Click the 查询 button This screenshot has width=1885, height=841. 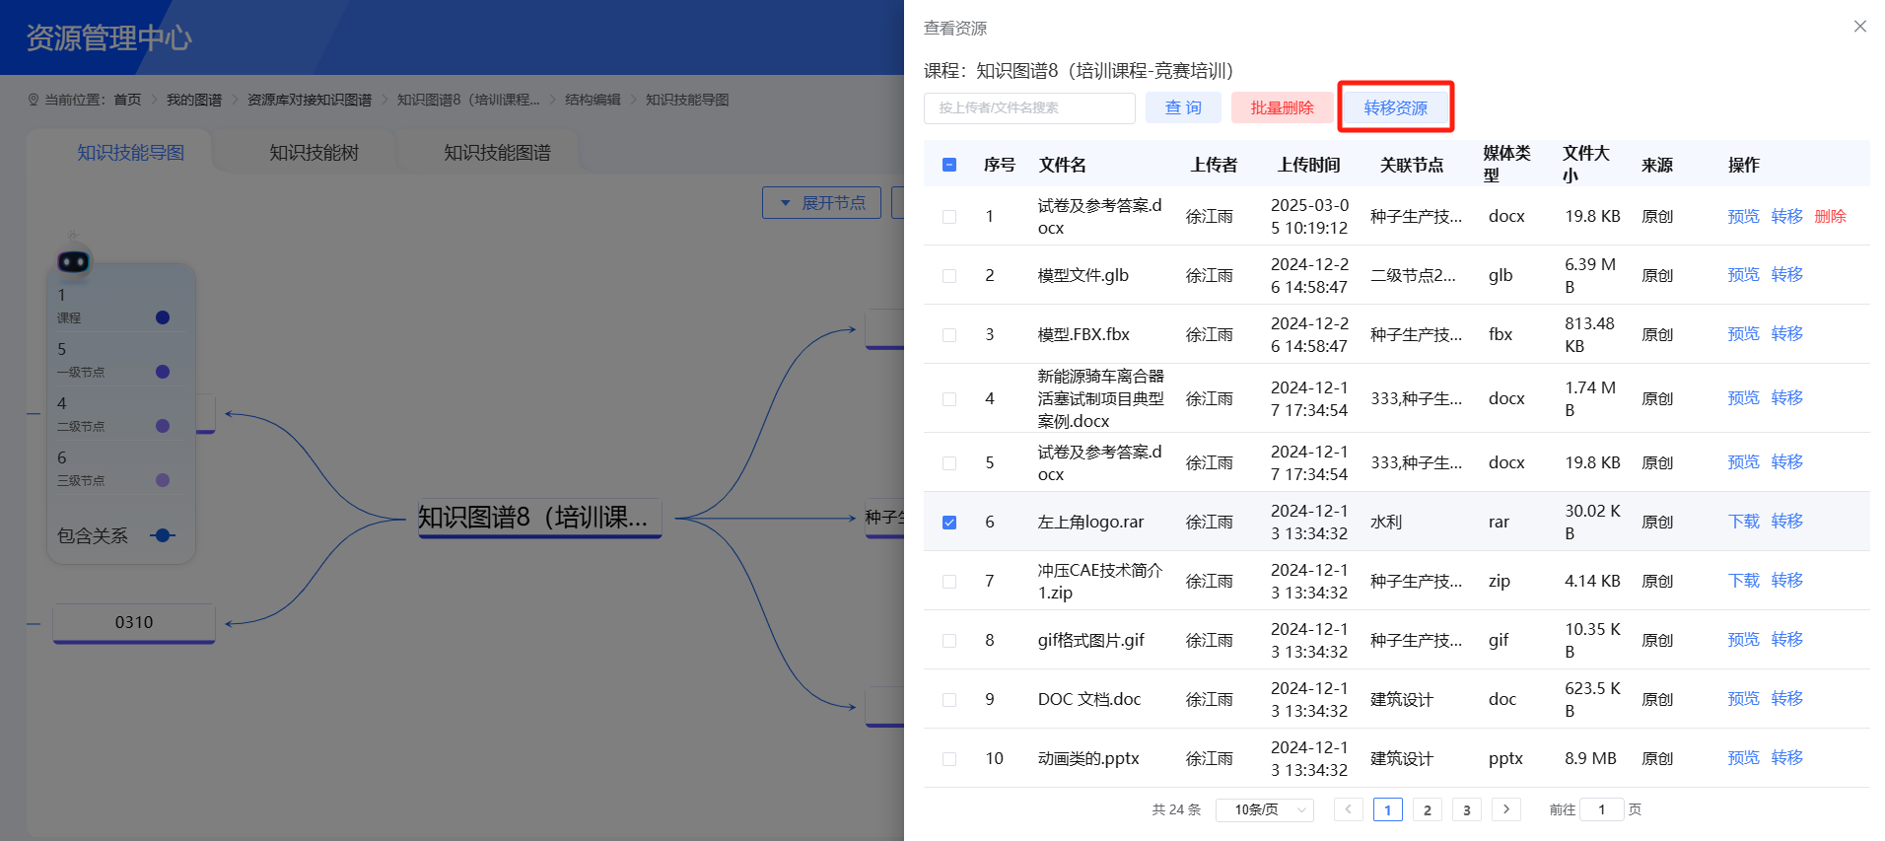1183,107
